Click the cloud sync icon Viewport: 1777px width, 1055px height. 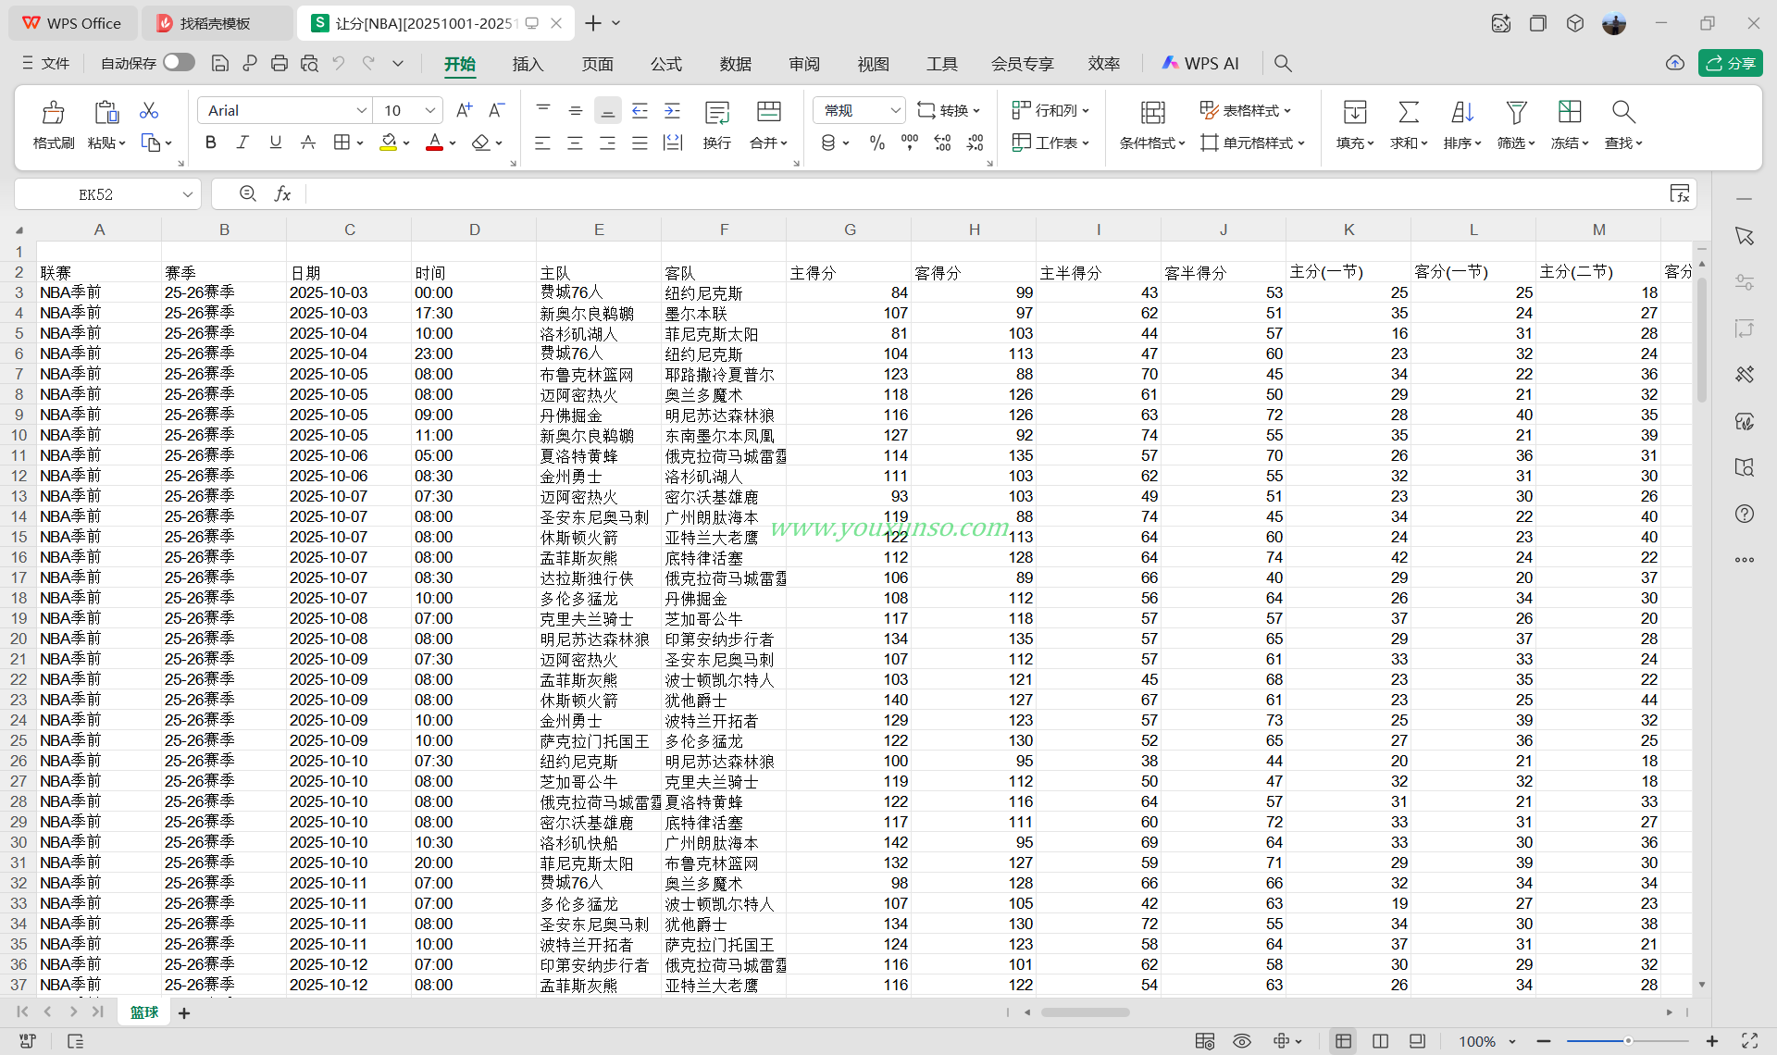(x=1675, y=63)
